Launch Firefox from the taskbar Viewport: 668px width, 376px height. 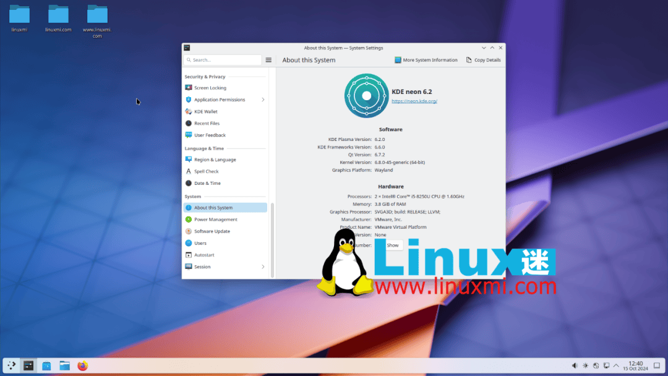click(83, 366)
